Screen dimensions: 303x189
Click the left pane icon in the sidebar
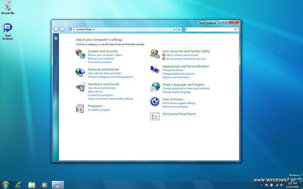tap(56, 38)
